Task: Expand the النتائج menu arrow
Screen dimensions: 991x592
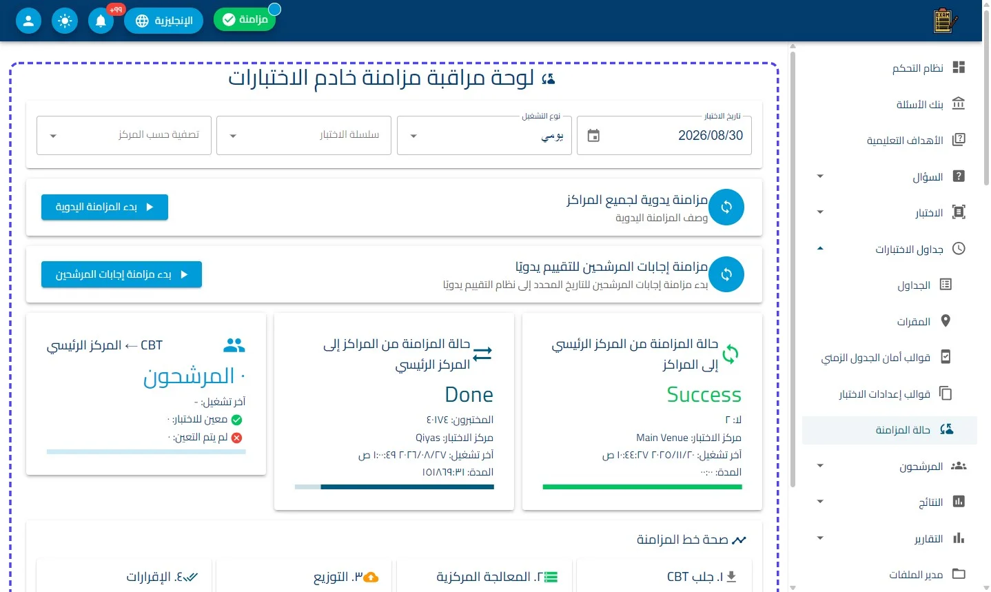Action: pos(820,502)
